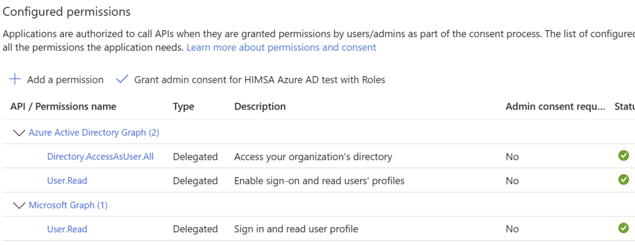Collapse the Azure Active Directory Graph chevron
Image resolution: width=635 pixels, height=245 pixels.
(x=19, y=132)
